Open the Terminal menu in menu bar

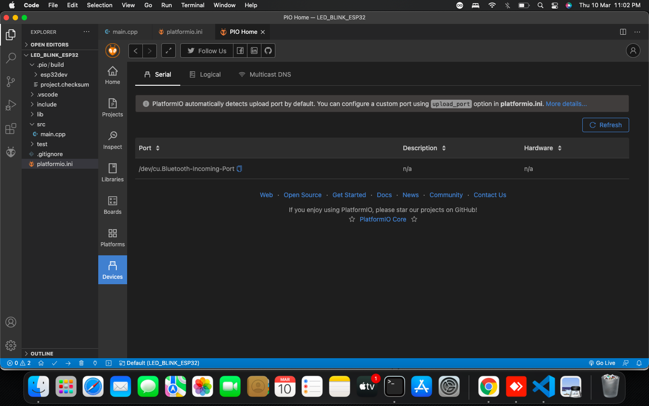tap(192, 5)
